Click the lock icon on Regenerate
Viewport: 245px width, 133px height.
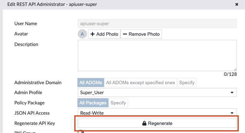144,123
